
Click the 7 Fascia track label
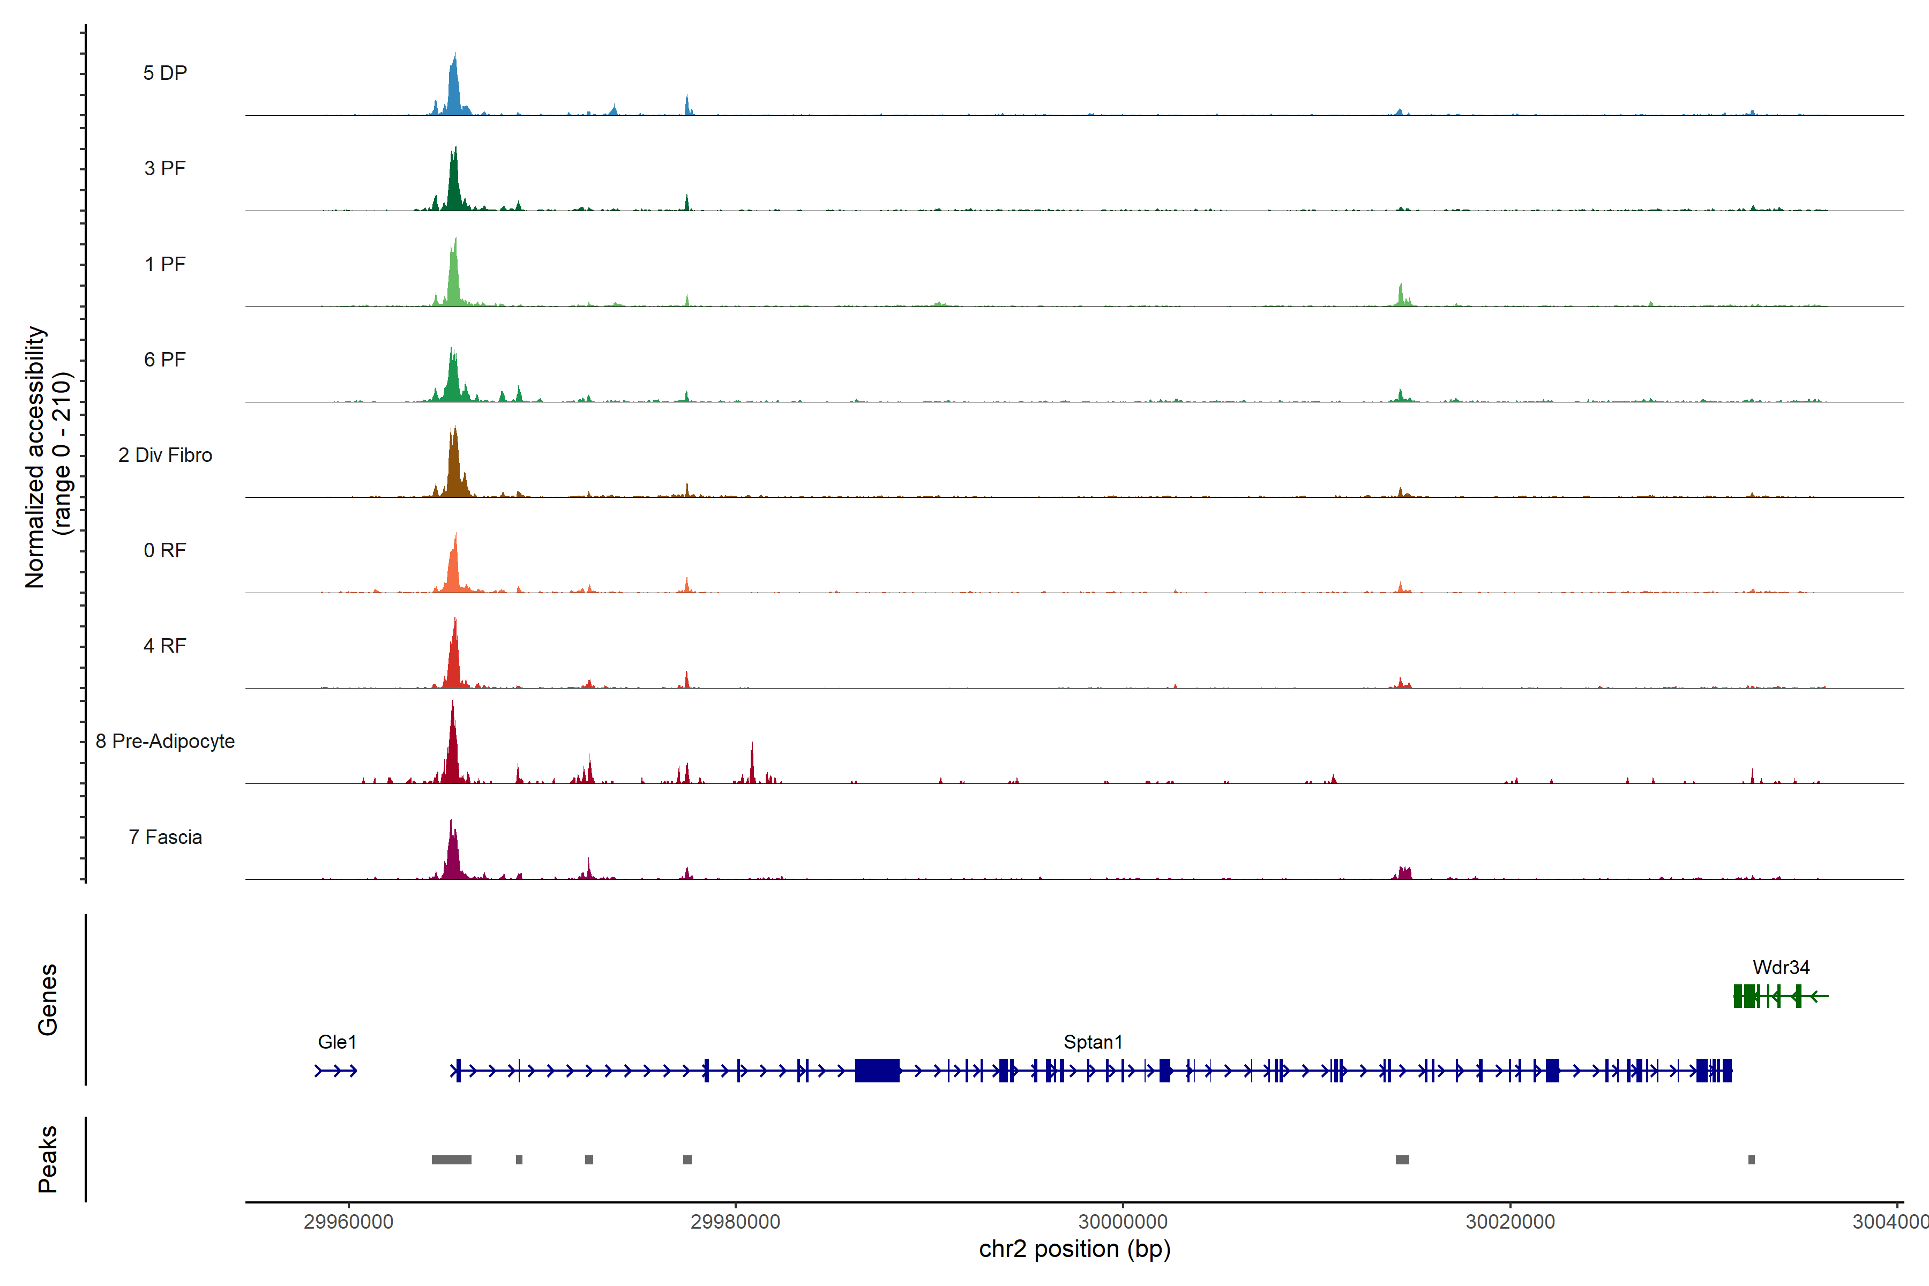coord(165,836)
